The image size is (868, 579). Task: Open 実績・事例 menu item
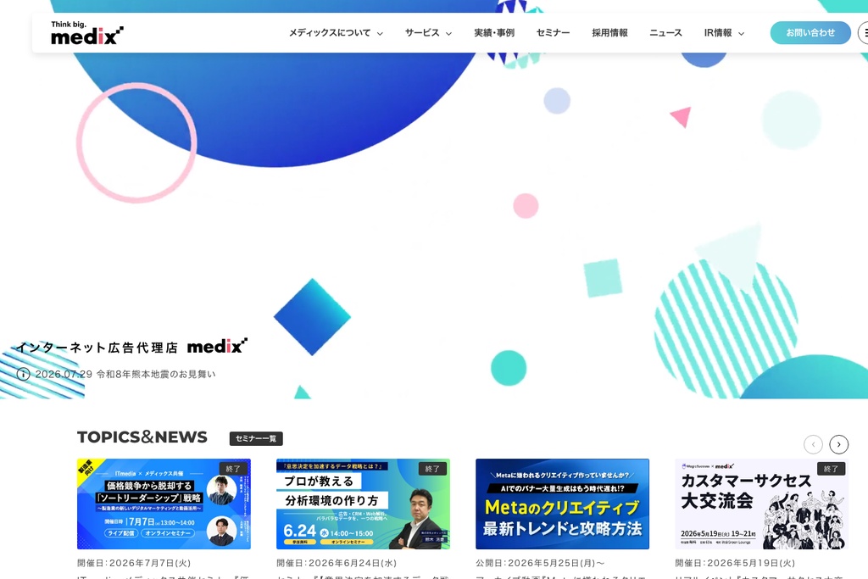pyautogui.click(x=494, y=33)
